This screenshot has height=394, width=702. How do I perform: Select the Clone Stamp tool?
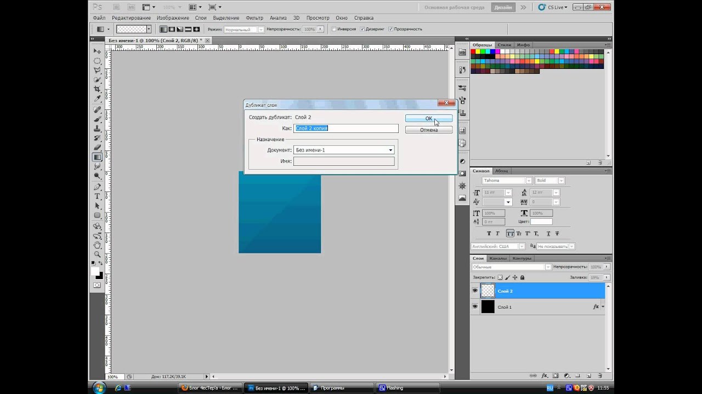click(x=98, y=128)
